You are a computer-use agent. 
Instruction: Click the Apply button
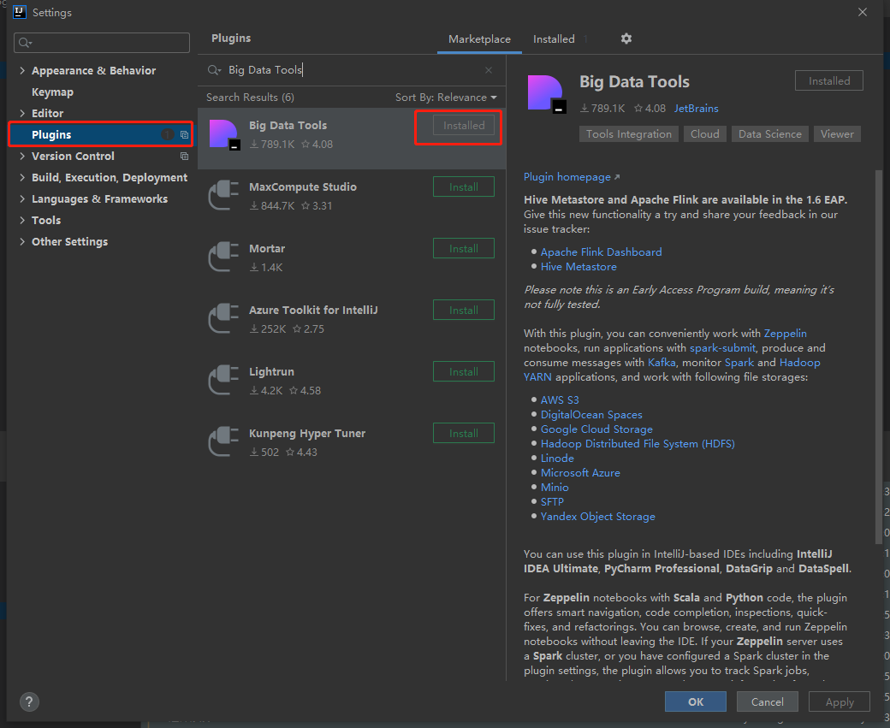pyautogui.click(x=840, y=701)
